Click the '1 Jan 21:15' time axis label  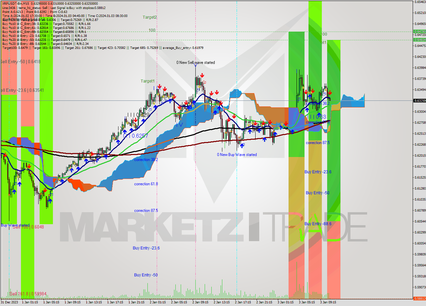point(136,302)
